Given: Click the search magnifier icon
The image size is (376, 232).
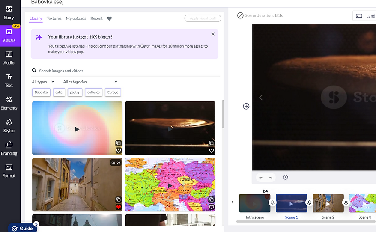Looking at the screenshot, I should point(34,71).
